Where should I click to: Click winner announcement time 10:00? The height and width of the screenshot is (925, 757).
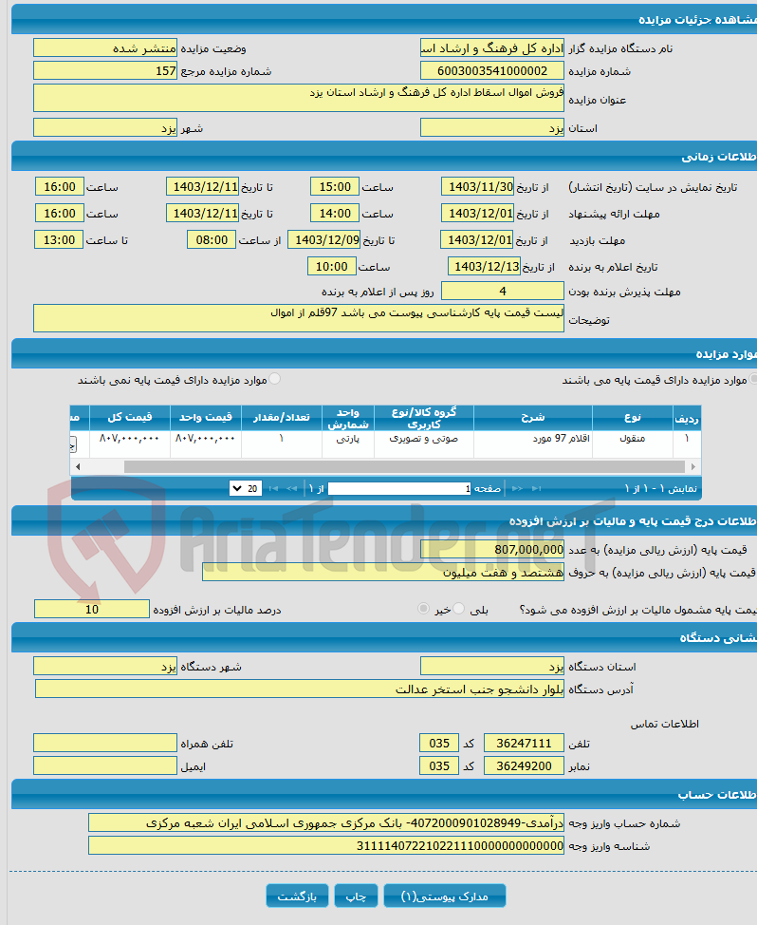pos(332,267)
